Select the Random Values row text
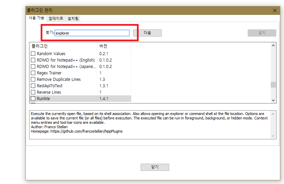 (x=51, y=54)
